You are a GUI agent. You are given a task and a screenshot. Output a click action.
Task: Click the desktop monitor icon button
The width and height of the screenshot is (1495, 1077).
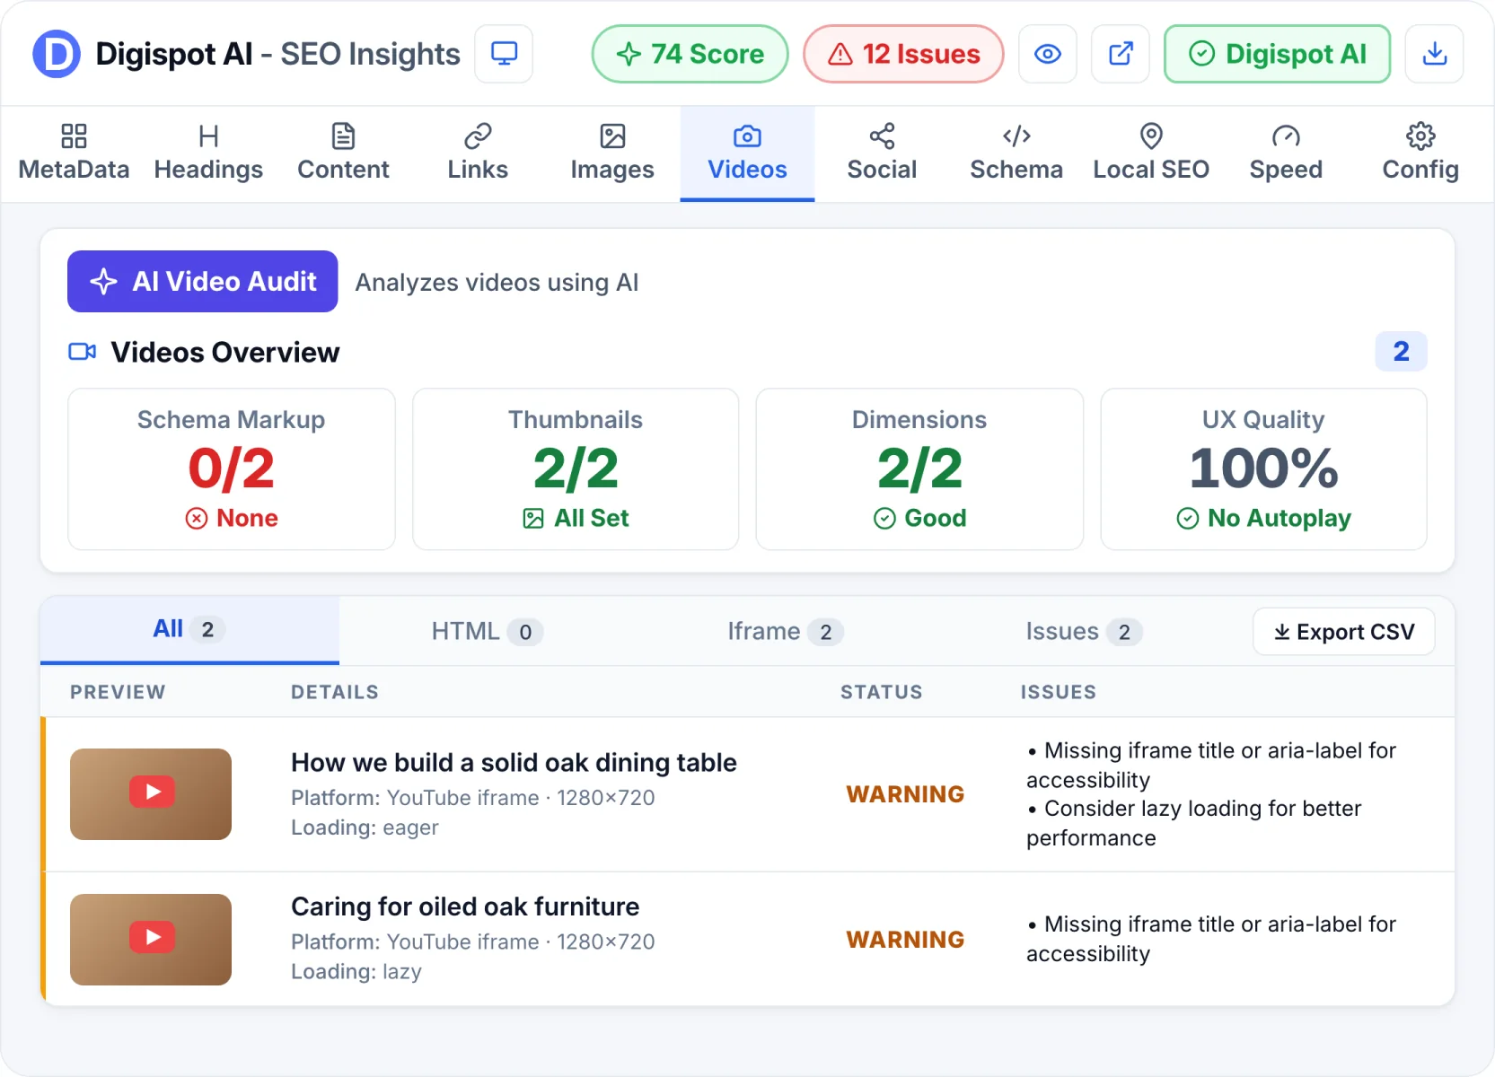click(504, 54)
